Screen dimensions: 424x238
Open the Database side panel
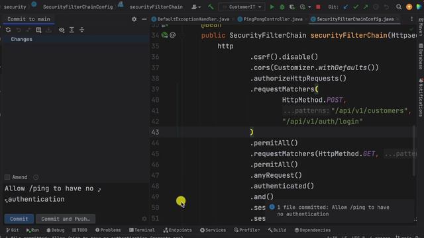[x=421, y=56]
